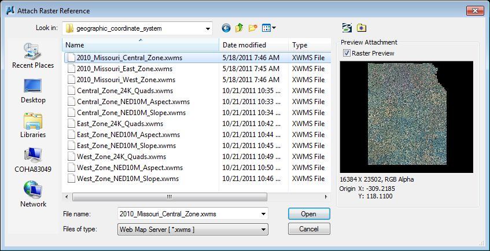Go up one folder level

pyautogui.click(x=239, y=28)
